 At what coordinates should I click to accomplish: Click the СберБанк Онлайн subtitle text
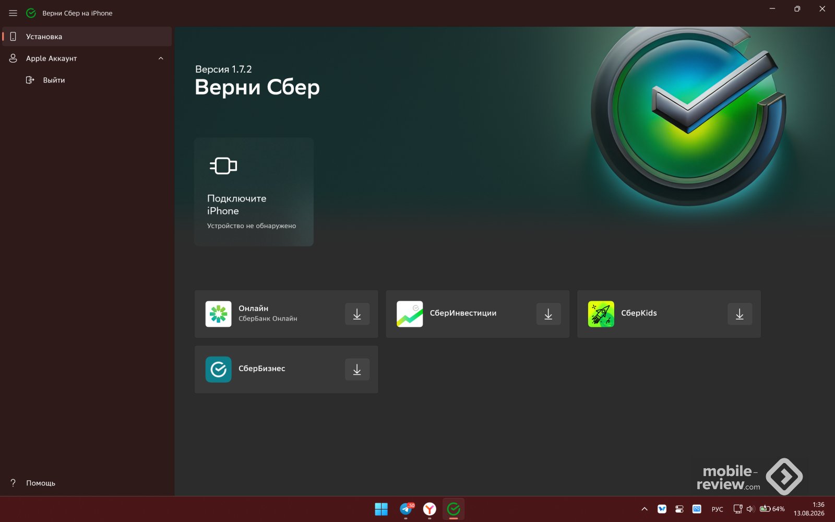[x=268, y=318]
